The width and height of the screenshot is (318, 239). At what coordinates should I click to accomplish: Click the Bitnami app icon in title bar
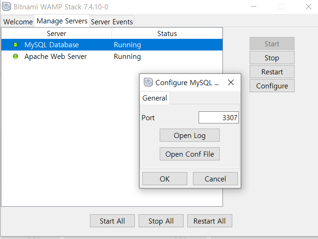point(6,7)
